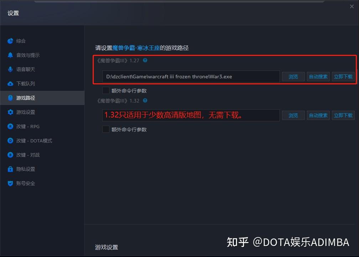The height and width of the screenshot is (257, 359).
Task: Click the War3.exe game path field
Action: pos(191,77)
